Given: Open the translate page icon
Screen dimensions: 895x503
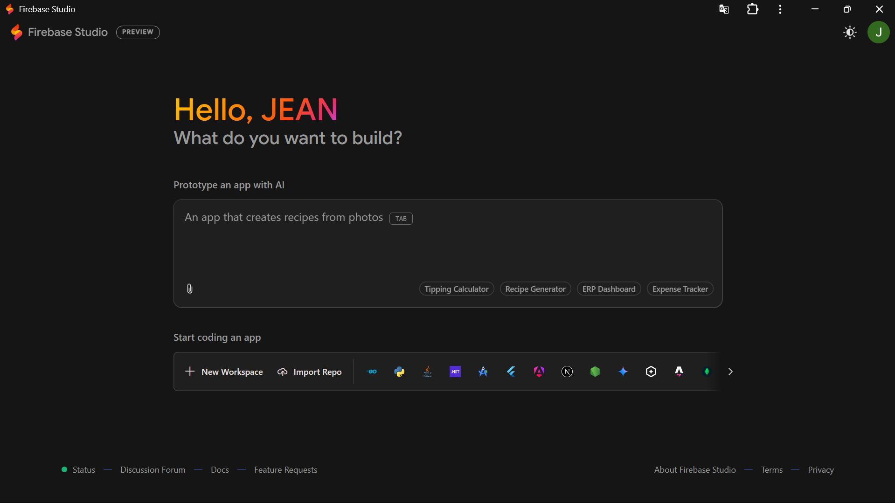Looking at the screenshot, I should pyautogui.click(x=724, y=9).
